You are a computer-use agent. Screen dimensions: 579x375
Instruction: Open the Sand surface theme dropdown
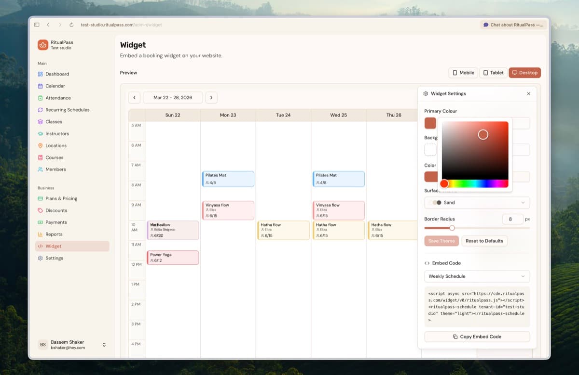click(x=477, y=203)
